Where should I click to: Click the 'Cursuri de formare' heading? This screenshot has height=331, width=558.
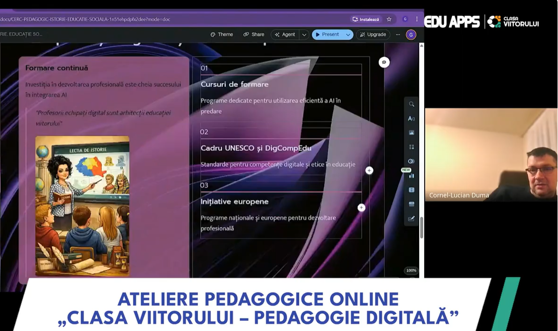point(234,84)
